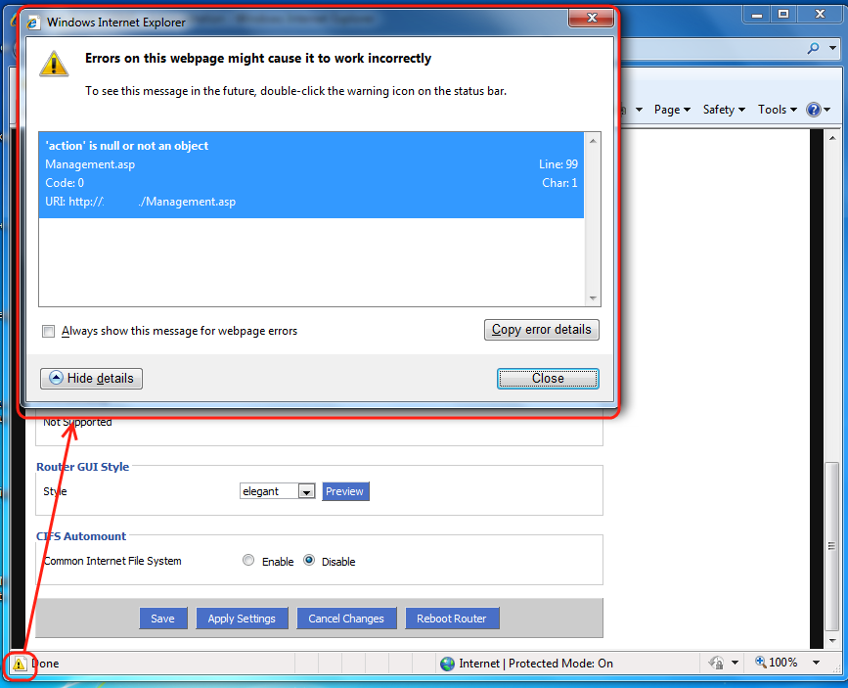Expand the search provider dropdown arrow

(x=833, y=48)
